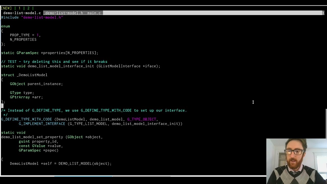This screenshot has height=184, width=327.
Task: Select window 2 in the top bar
Action: pos(28,8)
